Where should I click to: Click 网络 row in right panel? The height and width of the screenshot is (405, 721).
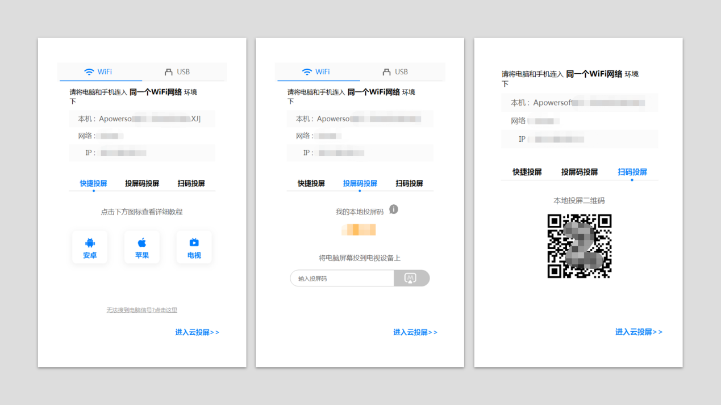580,121
